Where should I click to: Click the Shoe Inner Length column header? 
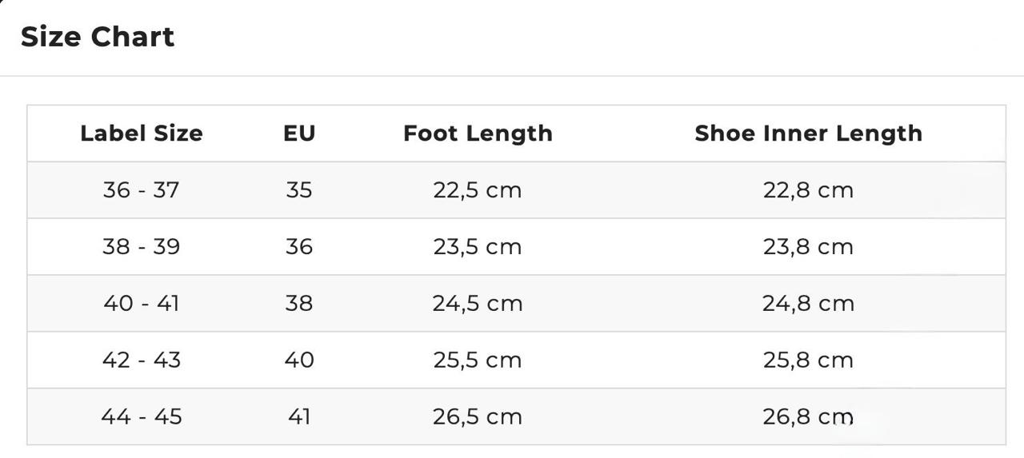click(808, 133)
